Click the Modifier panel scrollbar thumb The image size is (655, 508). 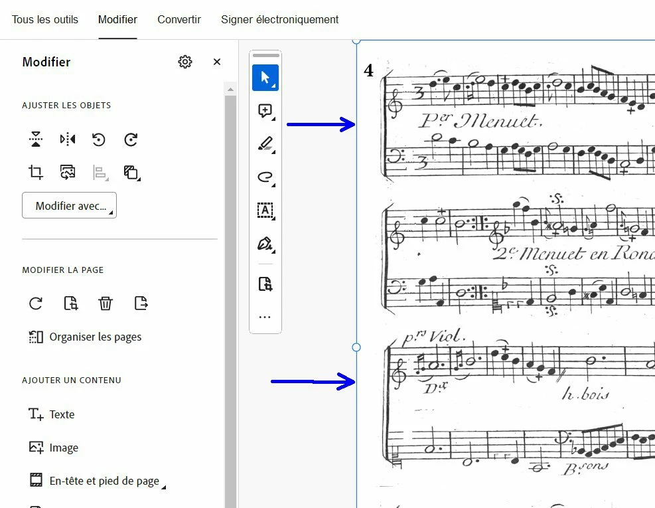(x=230, y=301)
